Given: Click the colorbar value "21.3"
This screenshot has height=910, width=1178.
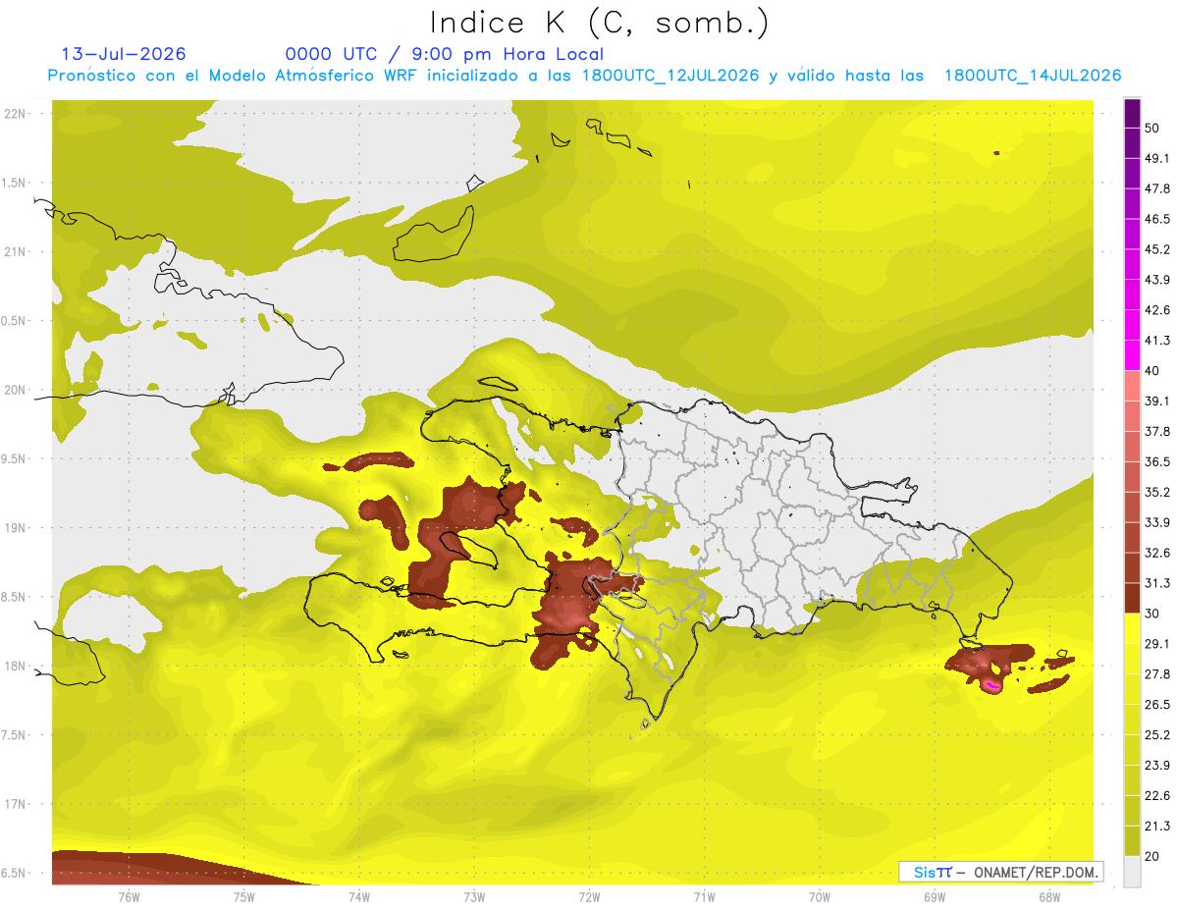Looking at the screenshot, I should click(1157, 826).
